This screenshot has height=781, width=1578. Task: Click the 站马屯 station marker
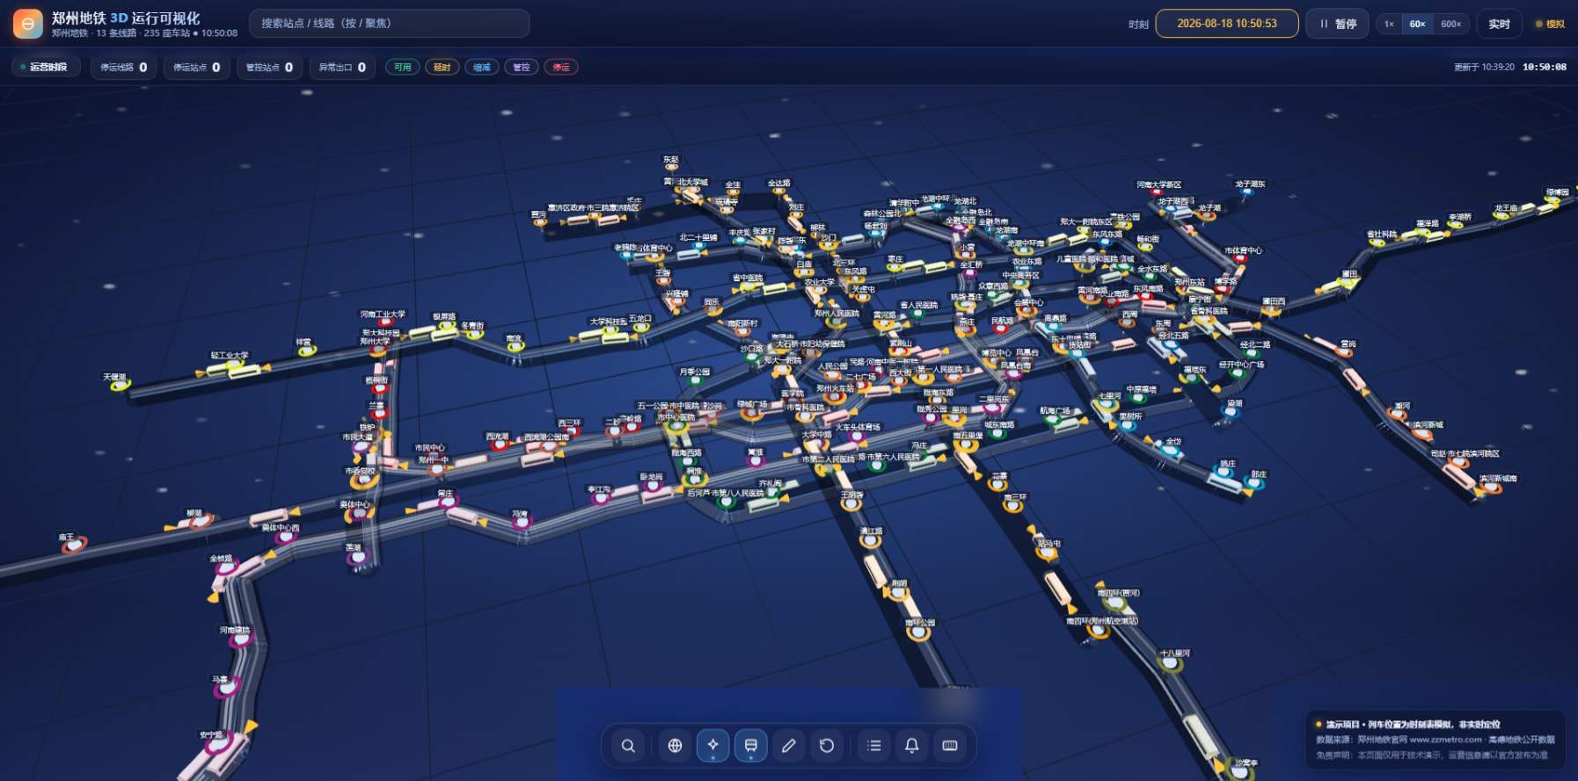click(1047, 553)
